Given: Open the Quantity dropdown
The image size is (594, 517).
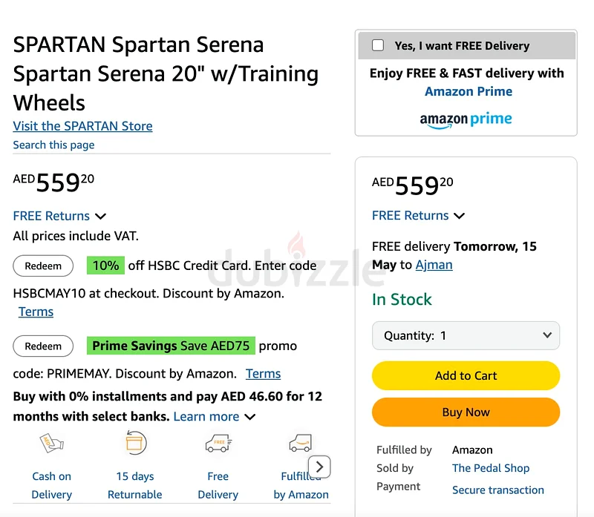Looking at the screenshot, I should (x=466, y=336).
